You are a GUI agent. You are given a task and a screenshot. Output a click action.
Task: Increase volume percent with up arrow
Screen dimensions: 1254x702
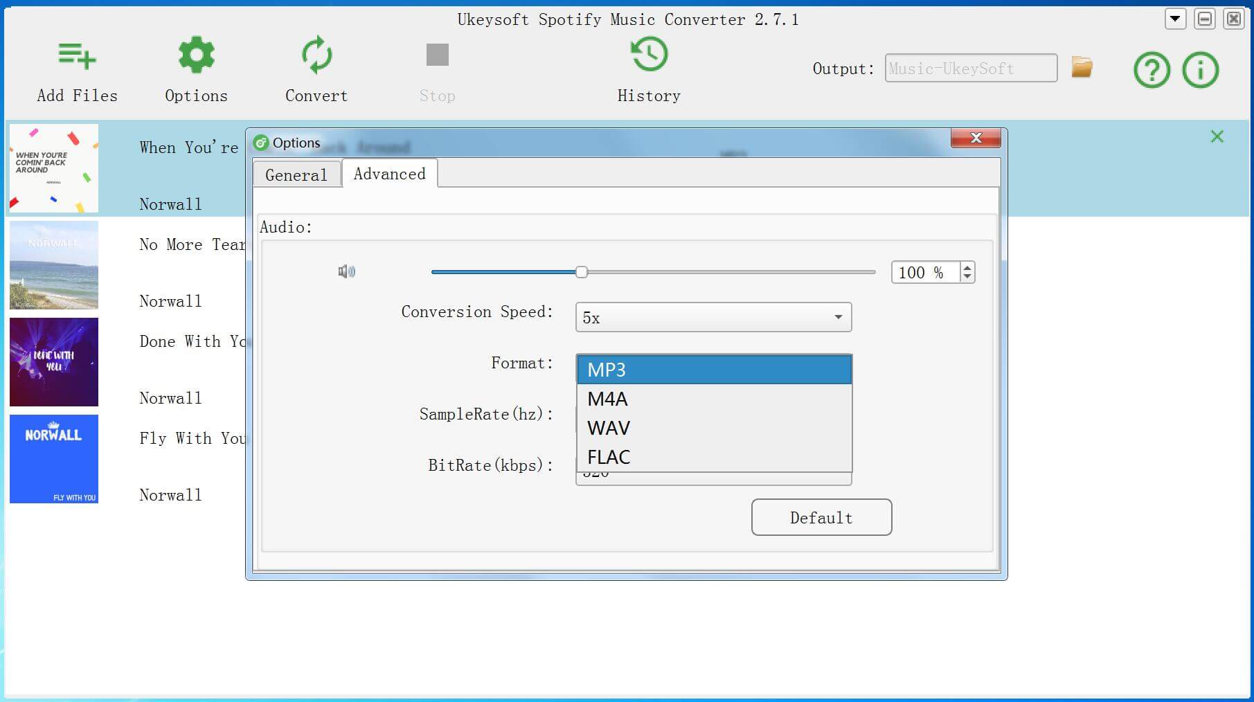tap(967, 267)
